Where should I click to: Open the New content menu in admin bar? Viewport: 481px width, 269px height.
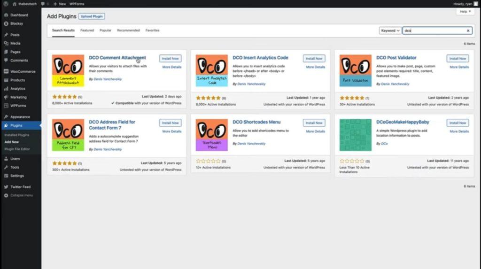coord(60,4)
